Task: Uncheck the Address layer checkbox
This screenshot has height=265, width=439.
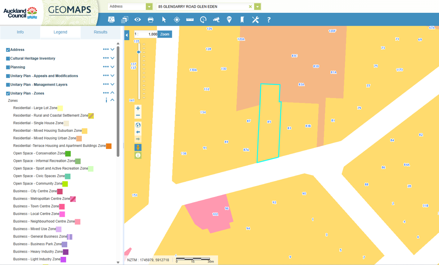Action: (8, 50)
